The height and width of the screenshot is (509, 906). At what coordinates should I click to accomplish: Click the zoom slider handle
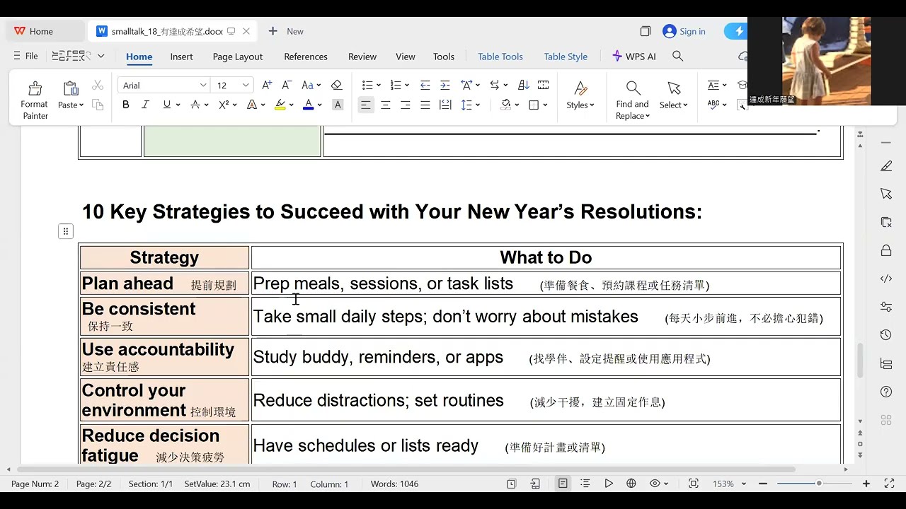[x=819, y=484]
